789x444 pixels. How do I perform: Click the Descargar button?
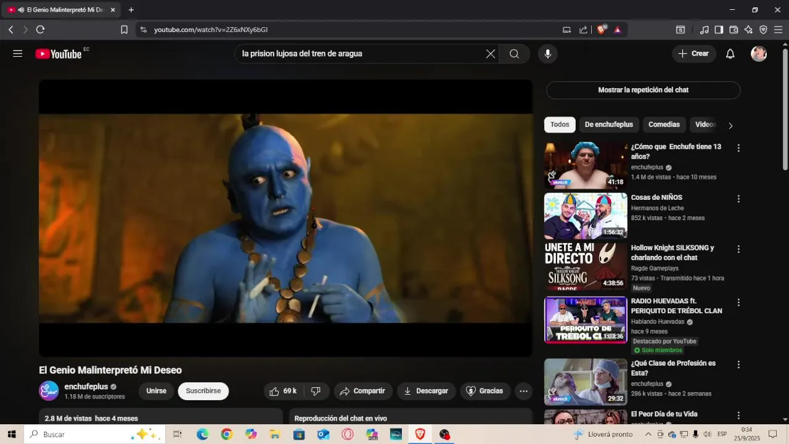pos(426,391)
